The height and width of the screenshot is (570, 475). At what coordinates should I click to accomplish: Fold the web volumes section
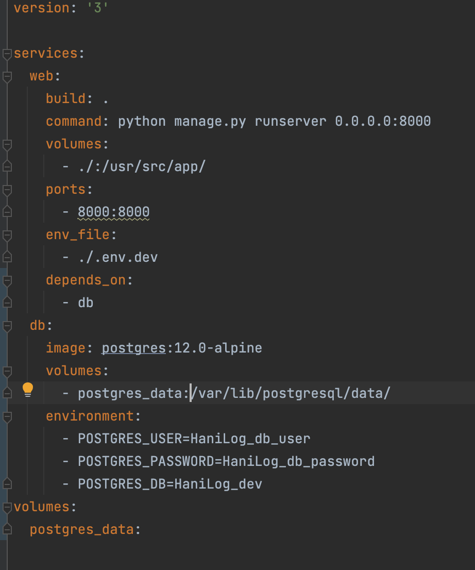pos(7,145)
